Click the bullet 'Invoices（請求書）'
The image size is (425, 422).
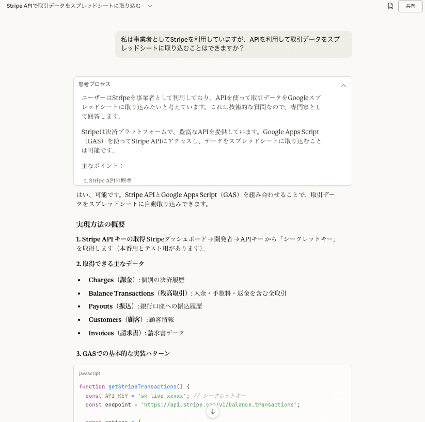click(x=115, y=333)
